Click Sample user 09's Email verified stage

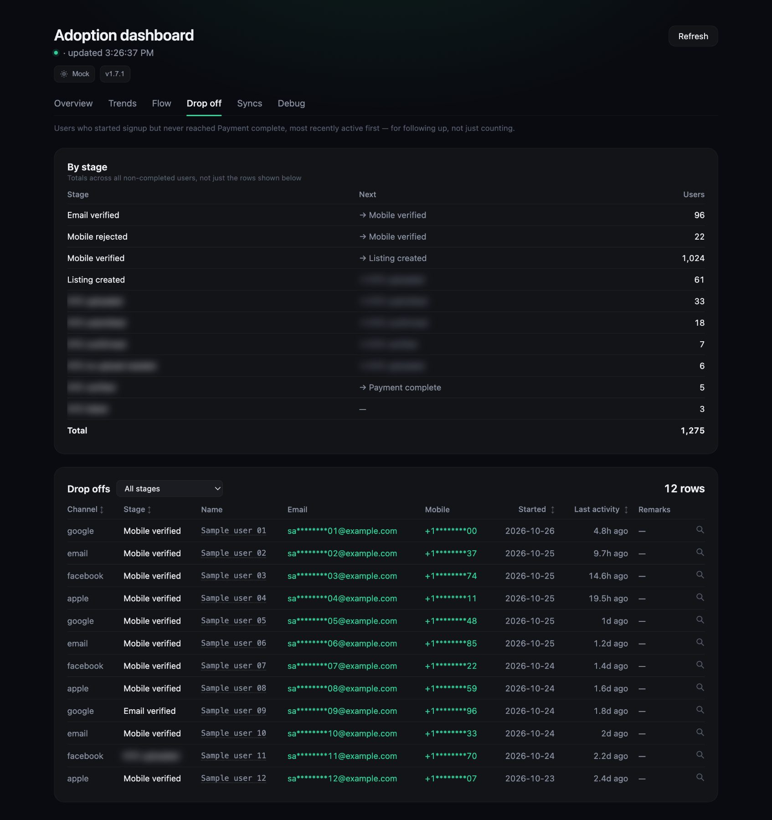(x=149, y=711)
